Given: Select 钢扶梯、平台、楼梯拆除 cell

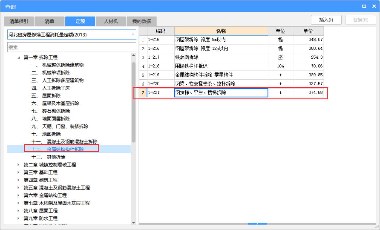Looking at the screenshot, I should pyautogui.click(x=221, y=93).
